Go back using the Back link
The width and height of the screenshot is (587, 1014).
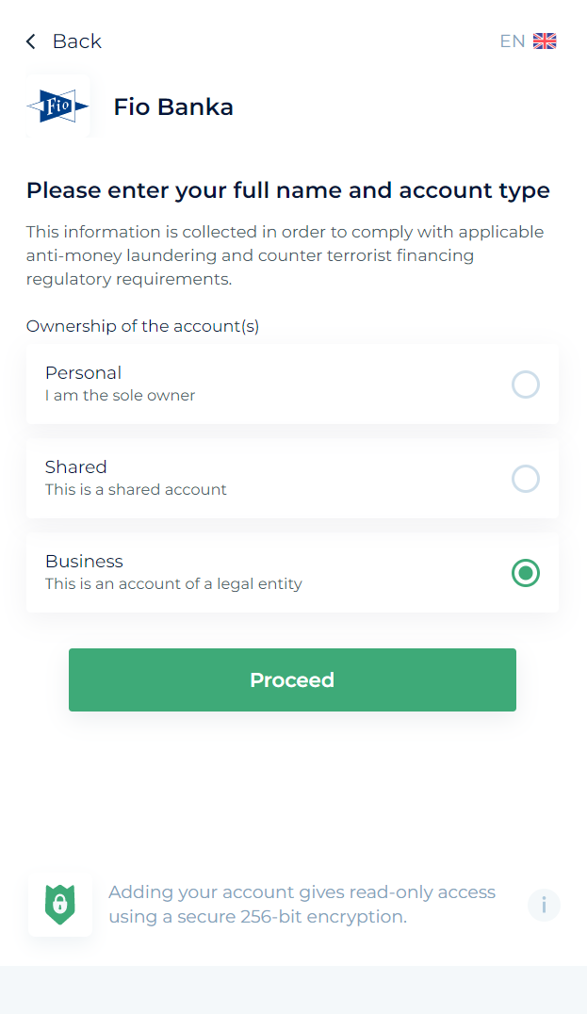pos(76,41)
